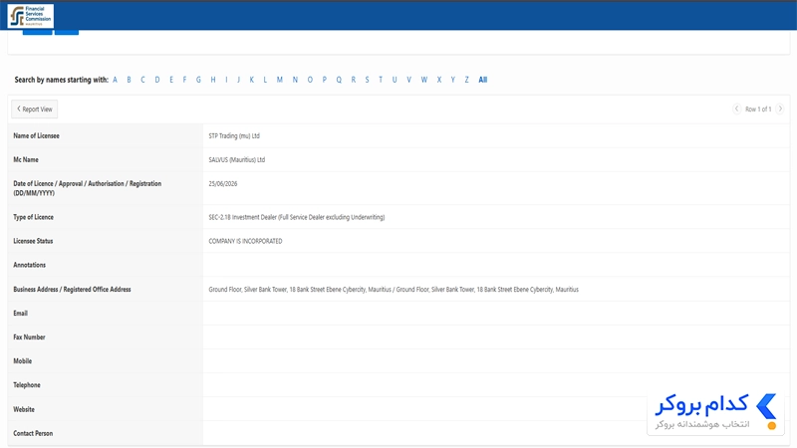Select licensee name STP Trading (mu) Ltd

pos(234,135)
